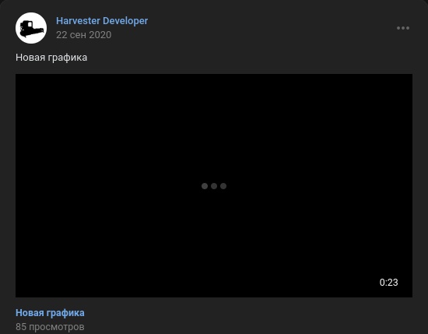The image size is (428, 334).
Task: Click the black video preview thumbnail
Action: coord(214,186)
